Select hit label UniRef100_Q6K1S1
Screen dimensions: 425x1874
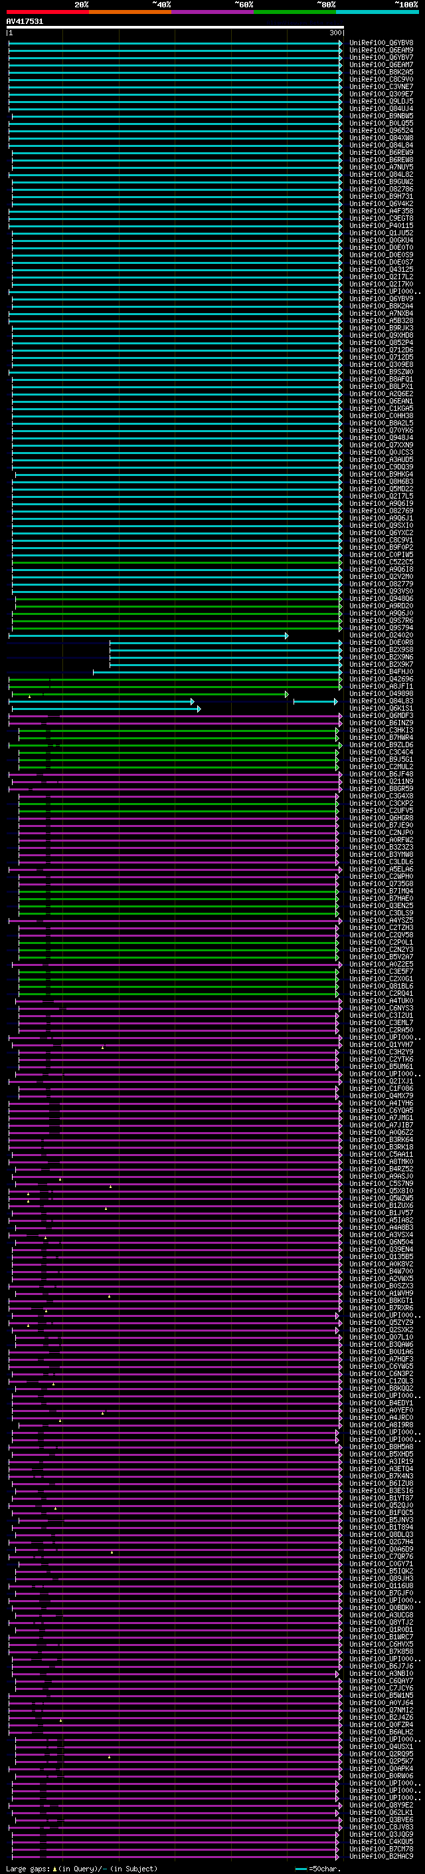point(381,709)
